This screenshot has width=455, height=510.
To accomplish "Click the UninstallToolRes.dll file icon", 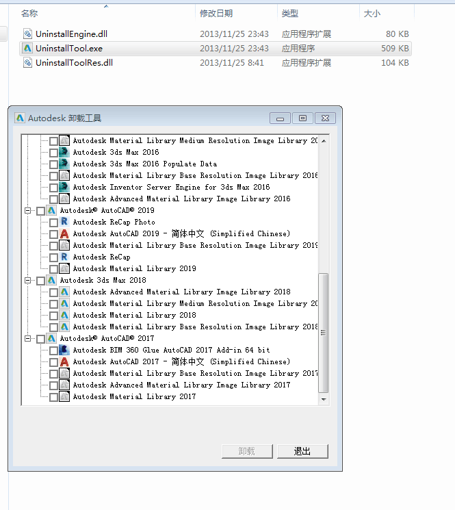I will [27, 62].
